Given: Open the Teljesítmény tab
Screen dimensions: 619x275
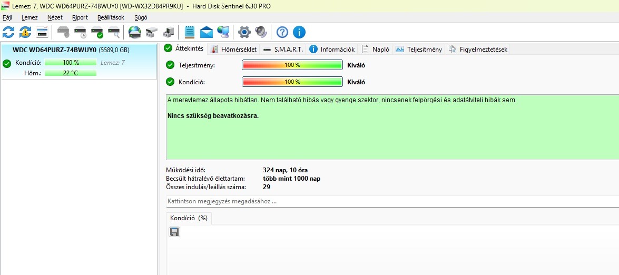Looking at the screenshot, I should 418,50.
